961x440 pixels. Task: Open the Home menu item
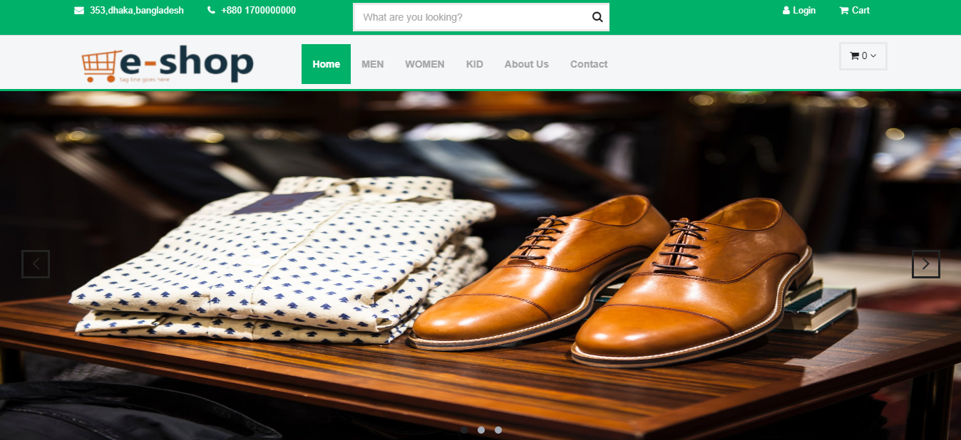326,64
